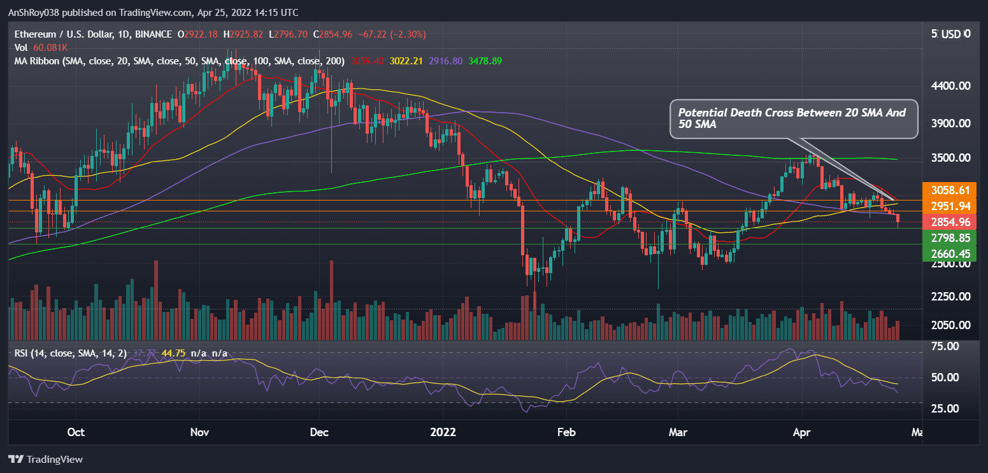The width and height of the screenshot is (988, 473).
Task: Click the Apr month label on the timeline
Action: pyautogui.click(x=801, y=432)
